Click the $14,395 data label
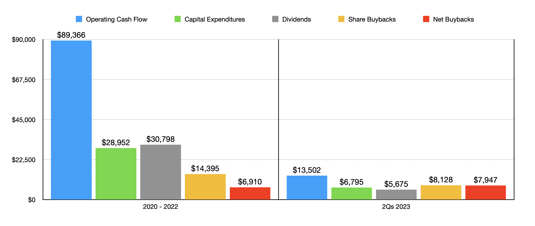The height and width of the screenshot is (226, 535). (x=205, y=169)
